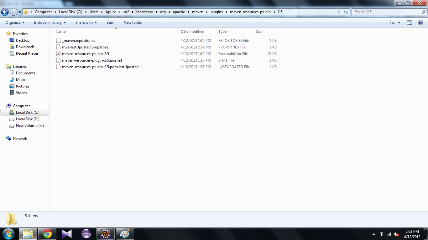The width and height of the screenshot is (428, 240).
Task: Open Eclipse from the taskbar
Action: 86,234
